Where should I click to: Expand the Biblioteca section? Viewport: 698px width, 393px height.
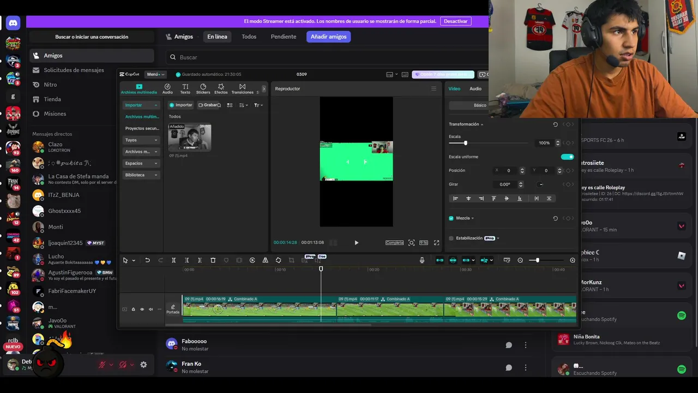(x=141, y=175)
